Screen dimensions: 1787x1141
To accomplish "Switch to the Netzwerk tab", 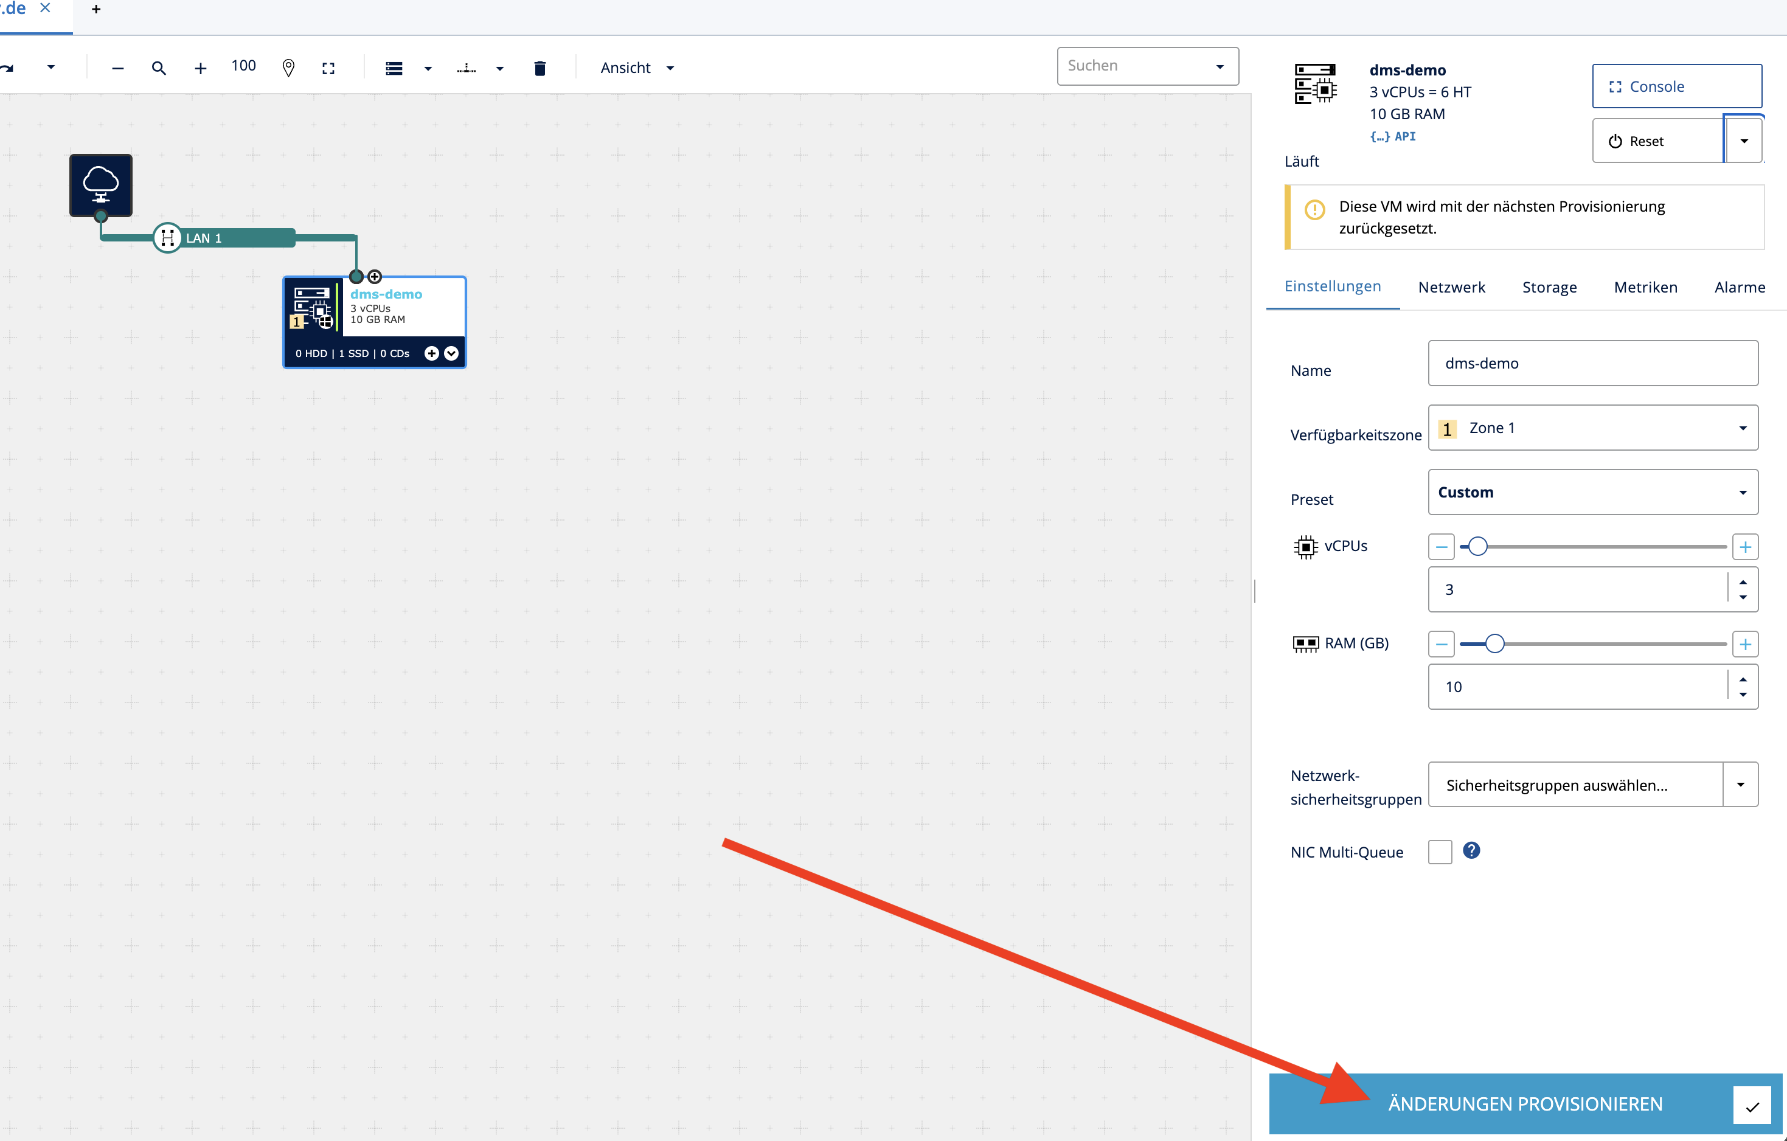I will [1451, 287].
